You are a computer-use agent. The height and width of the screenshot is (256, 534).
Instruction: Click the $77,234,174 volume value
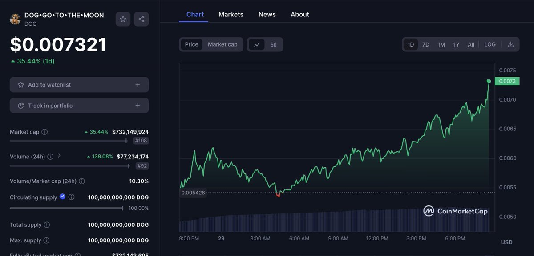pos(133,157)
